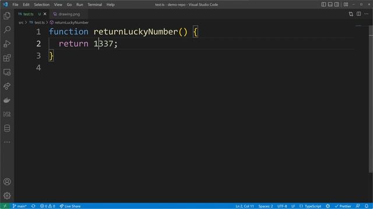Screen dimensions: 373x209
Task: Open the Manage gear menu
Action: pos(7,196)
